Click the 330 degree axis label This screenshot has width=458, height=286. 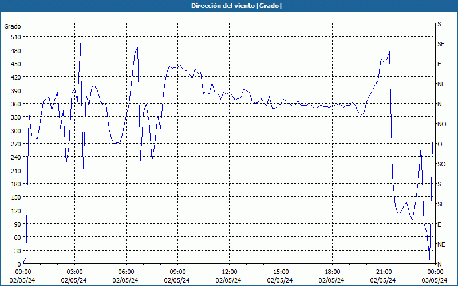tap(16, 117)
